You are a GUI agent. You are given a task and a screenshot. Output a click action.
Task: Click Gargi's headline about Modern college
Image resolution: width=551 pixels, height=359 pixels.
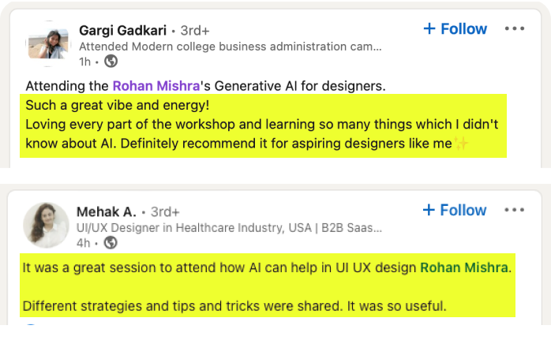coord(231,47)
